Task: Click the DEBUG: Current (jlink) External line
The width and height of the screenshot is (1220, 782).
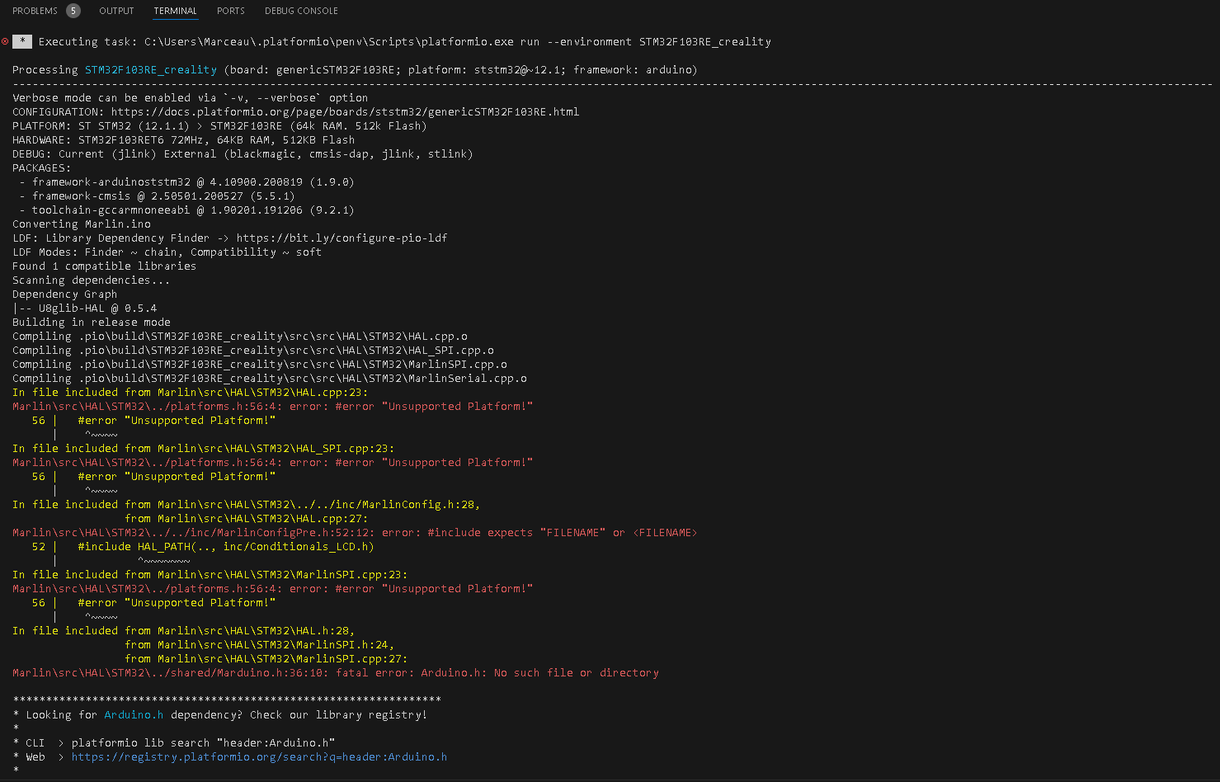Action: point(243,153)
